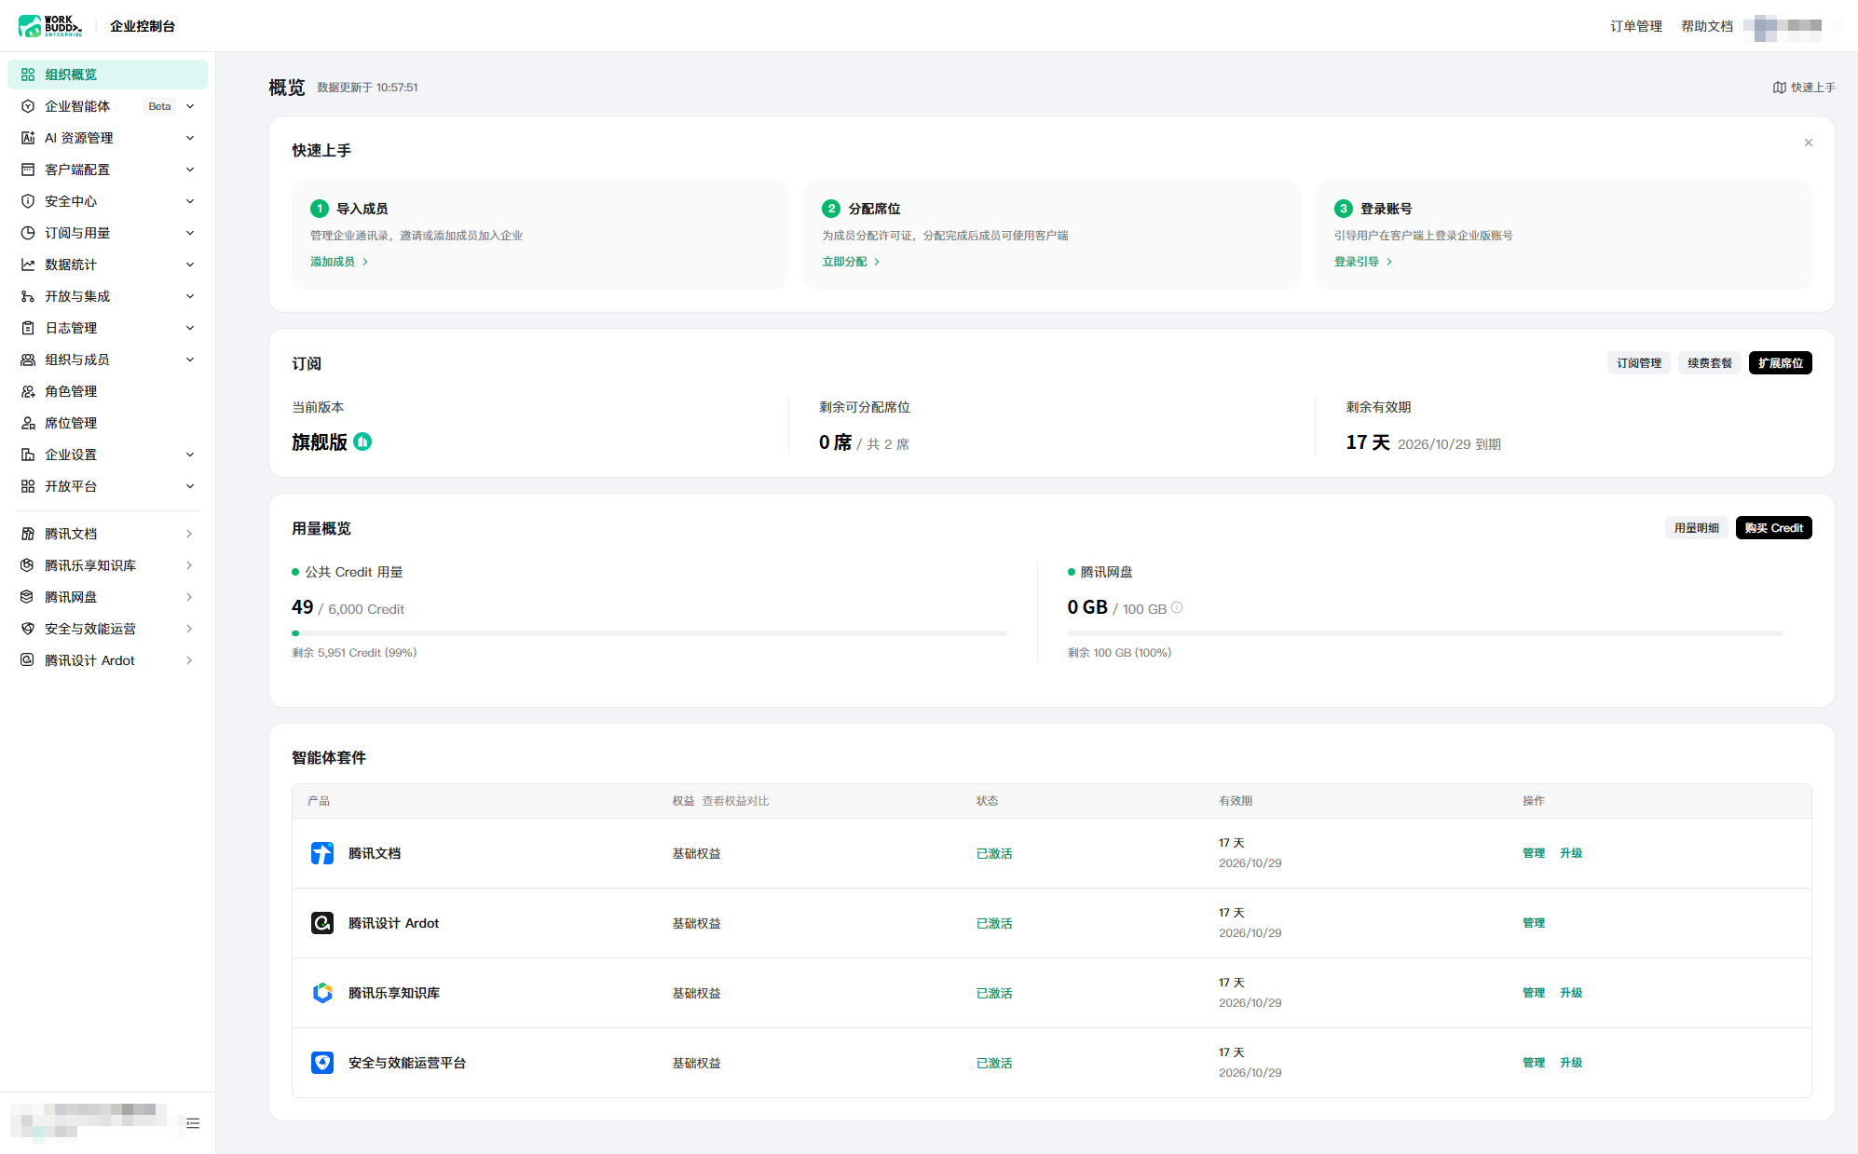The width and height of the screenshot is (1858, 1154).
Task: Click the 腾讯文档 product icon in table
Action: [322, 853]
